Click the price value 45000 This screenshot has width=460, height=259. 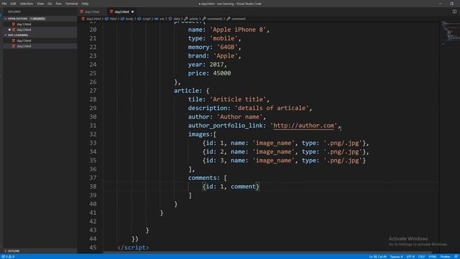tap(222, 73)
